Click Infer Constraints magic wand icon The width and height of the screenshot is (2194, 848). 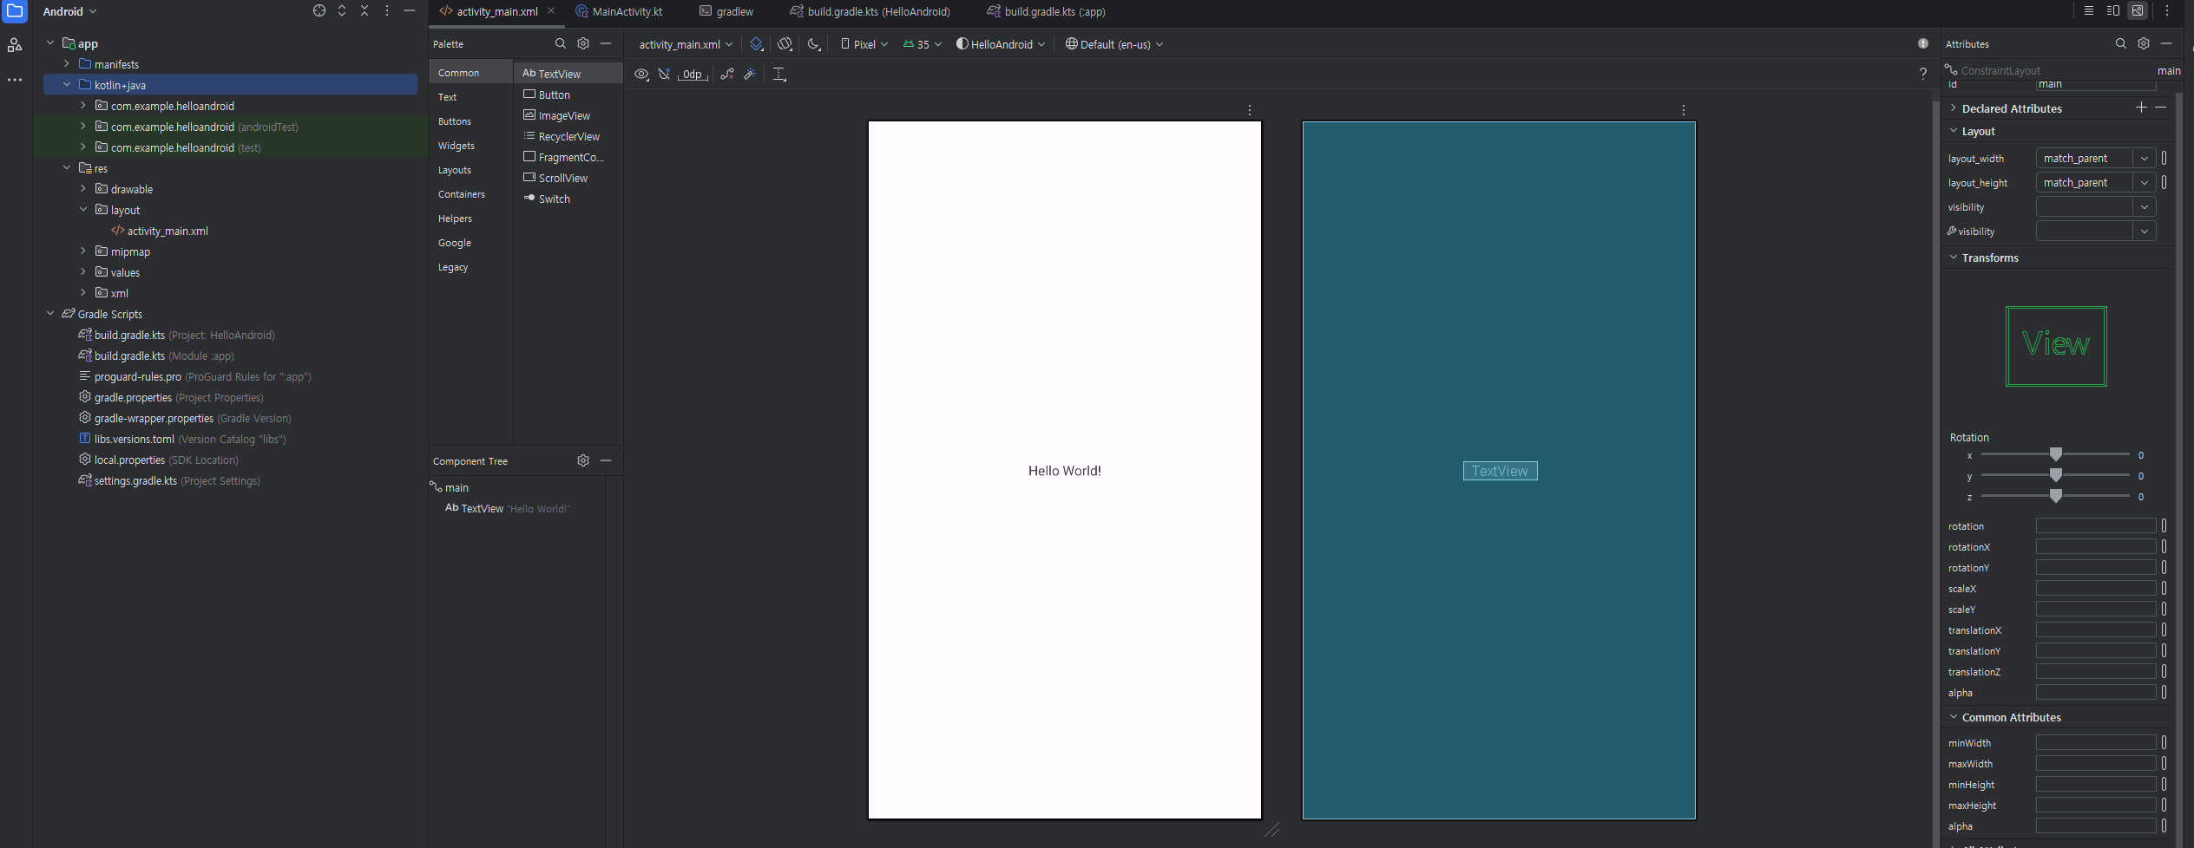point(750,75)
